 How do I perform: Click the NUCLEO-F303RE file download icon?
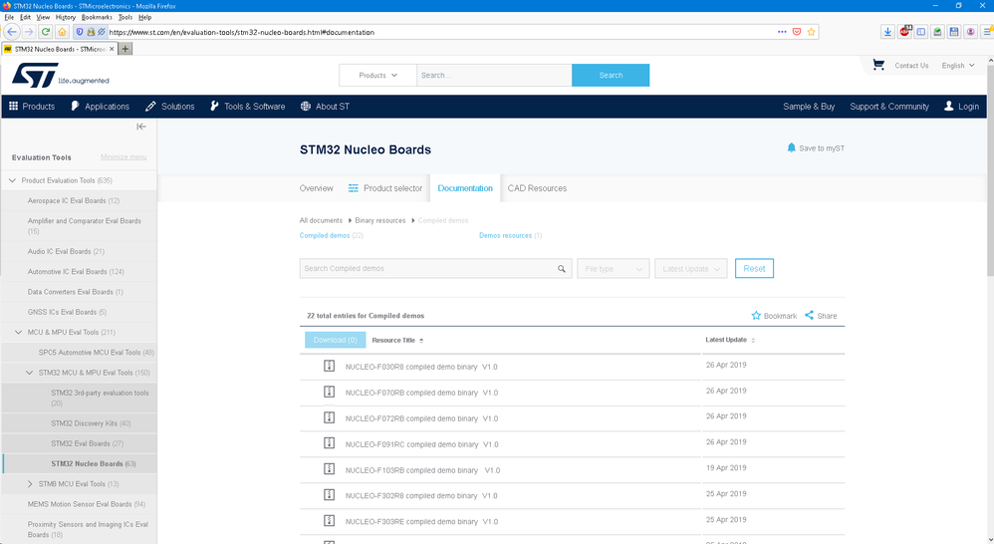coord(329,520)
